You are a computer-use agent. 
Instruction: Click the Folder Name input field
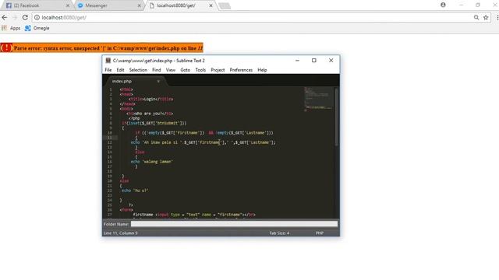pos(234,224)
